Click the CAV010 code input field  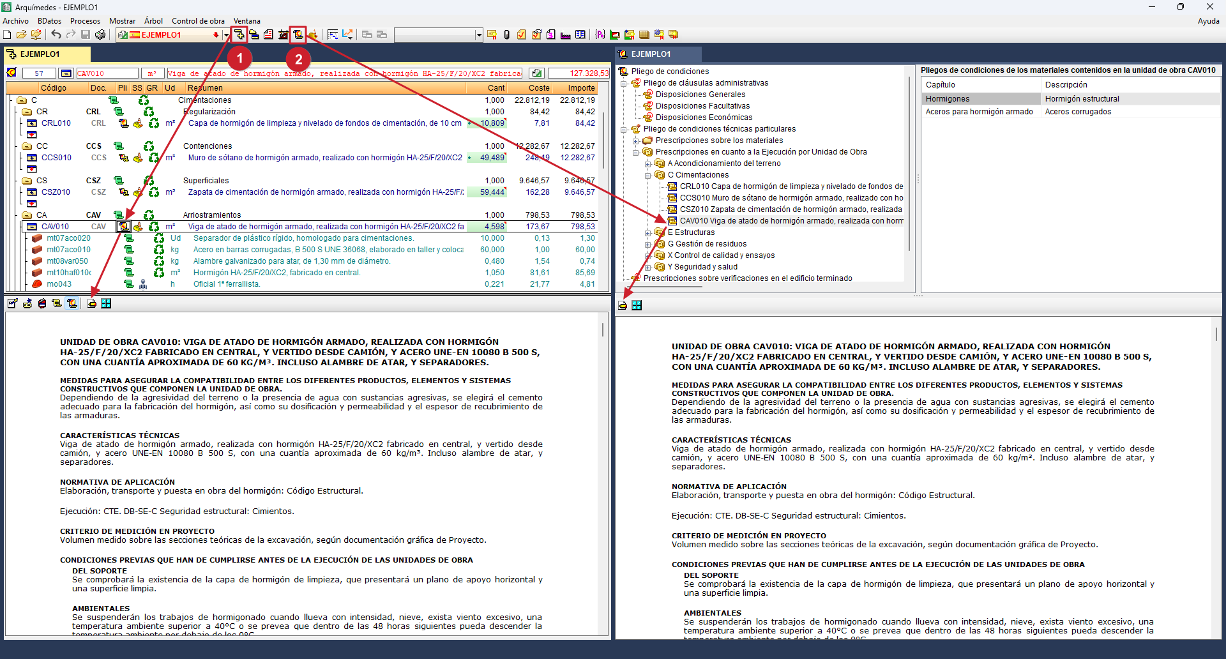click(107, 73)
